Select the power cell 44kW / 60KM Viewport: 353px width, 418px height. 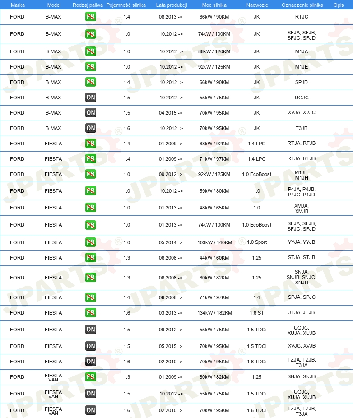click(214, 258)
